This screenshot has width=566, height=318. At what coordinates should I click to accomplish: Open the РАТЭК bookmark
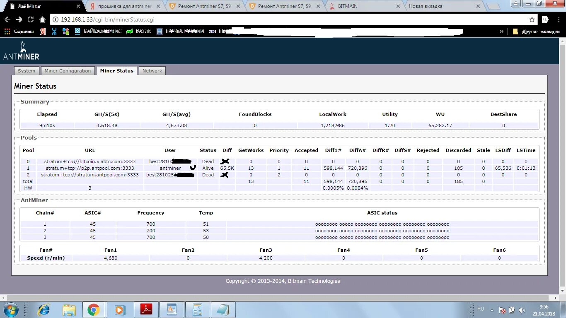[139, 31]
